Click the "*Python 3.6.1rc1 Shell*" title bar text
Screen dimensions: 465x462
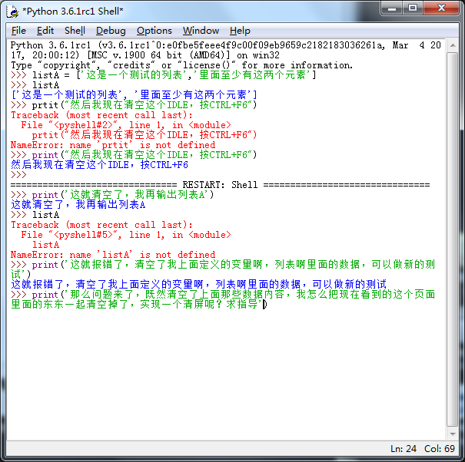pyautogui.click(x=72, y=11)
